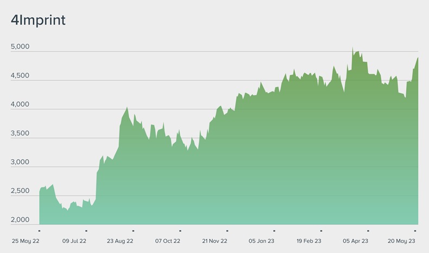
Task: Click the 4Imprint chart title
Action: point(38,20)
